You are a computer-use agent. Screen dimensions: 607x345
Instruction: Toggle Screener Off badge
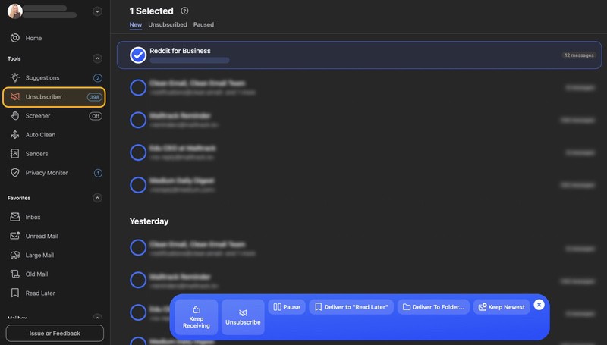(x=96, y=116)
